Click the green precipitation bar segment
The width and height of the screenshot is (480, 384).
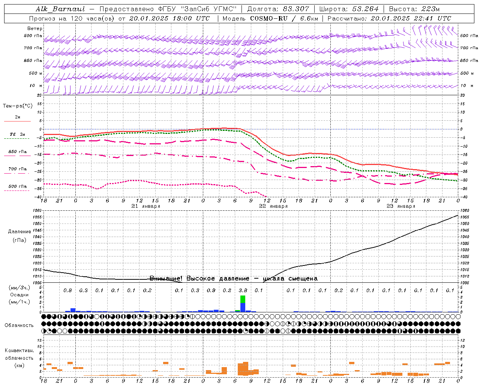[243, 299]
